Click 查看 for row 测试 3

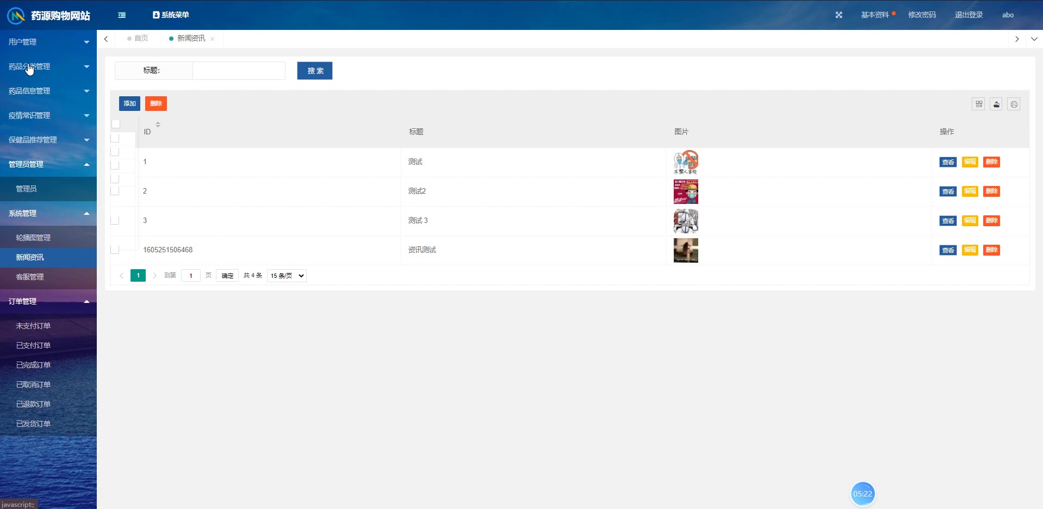948,221
